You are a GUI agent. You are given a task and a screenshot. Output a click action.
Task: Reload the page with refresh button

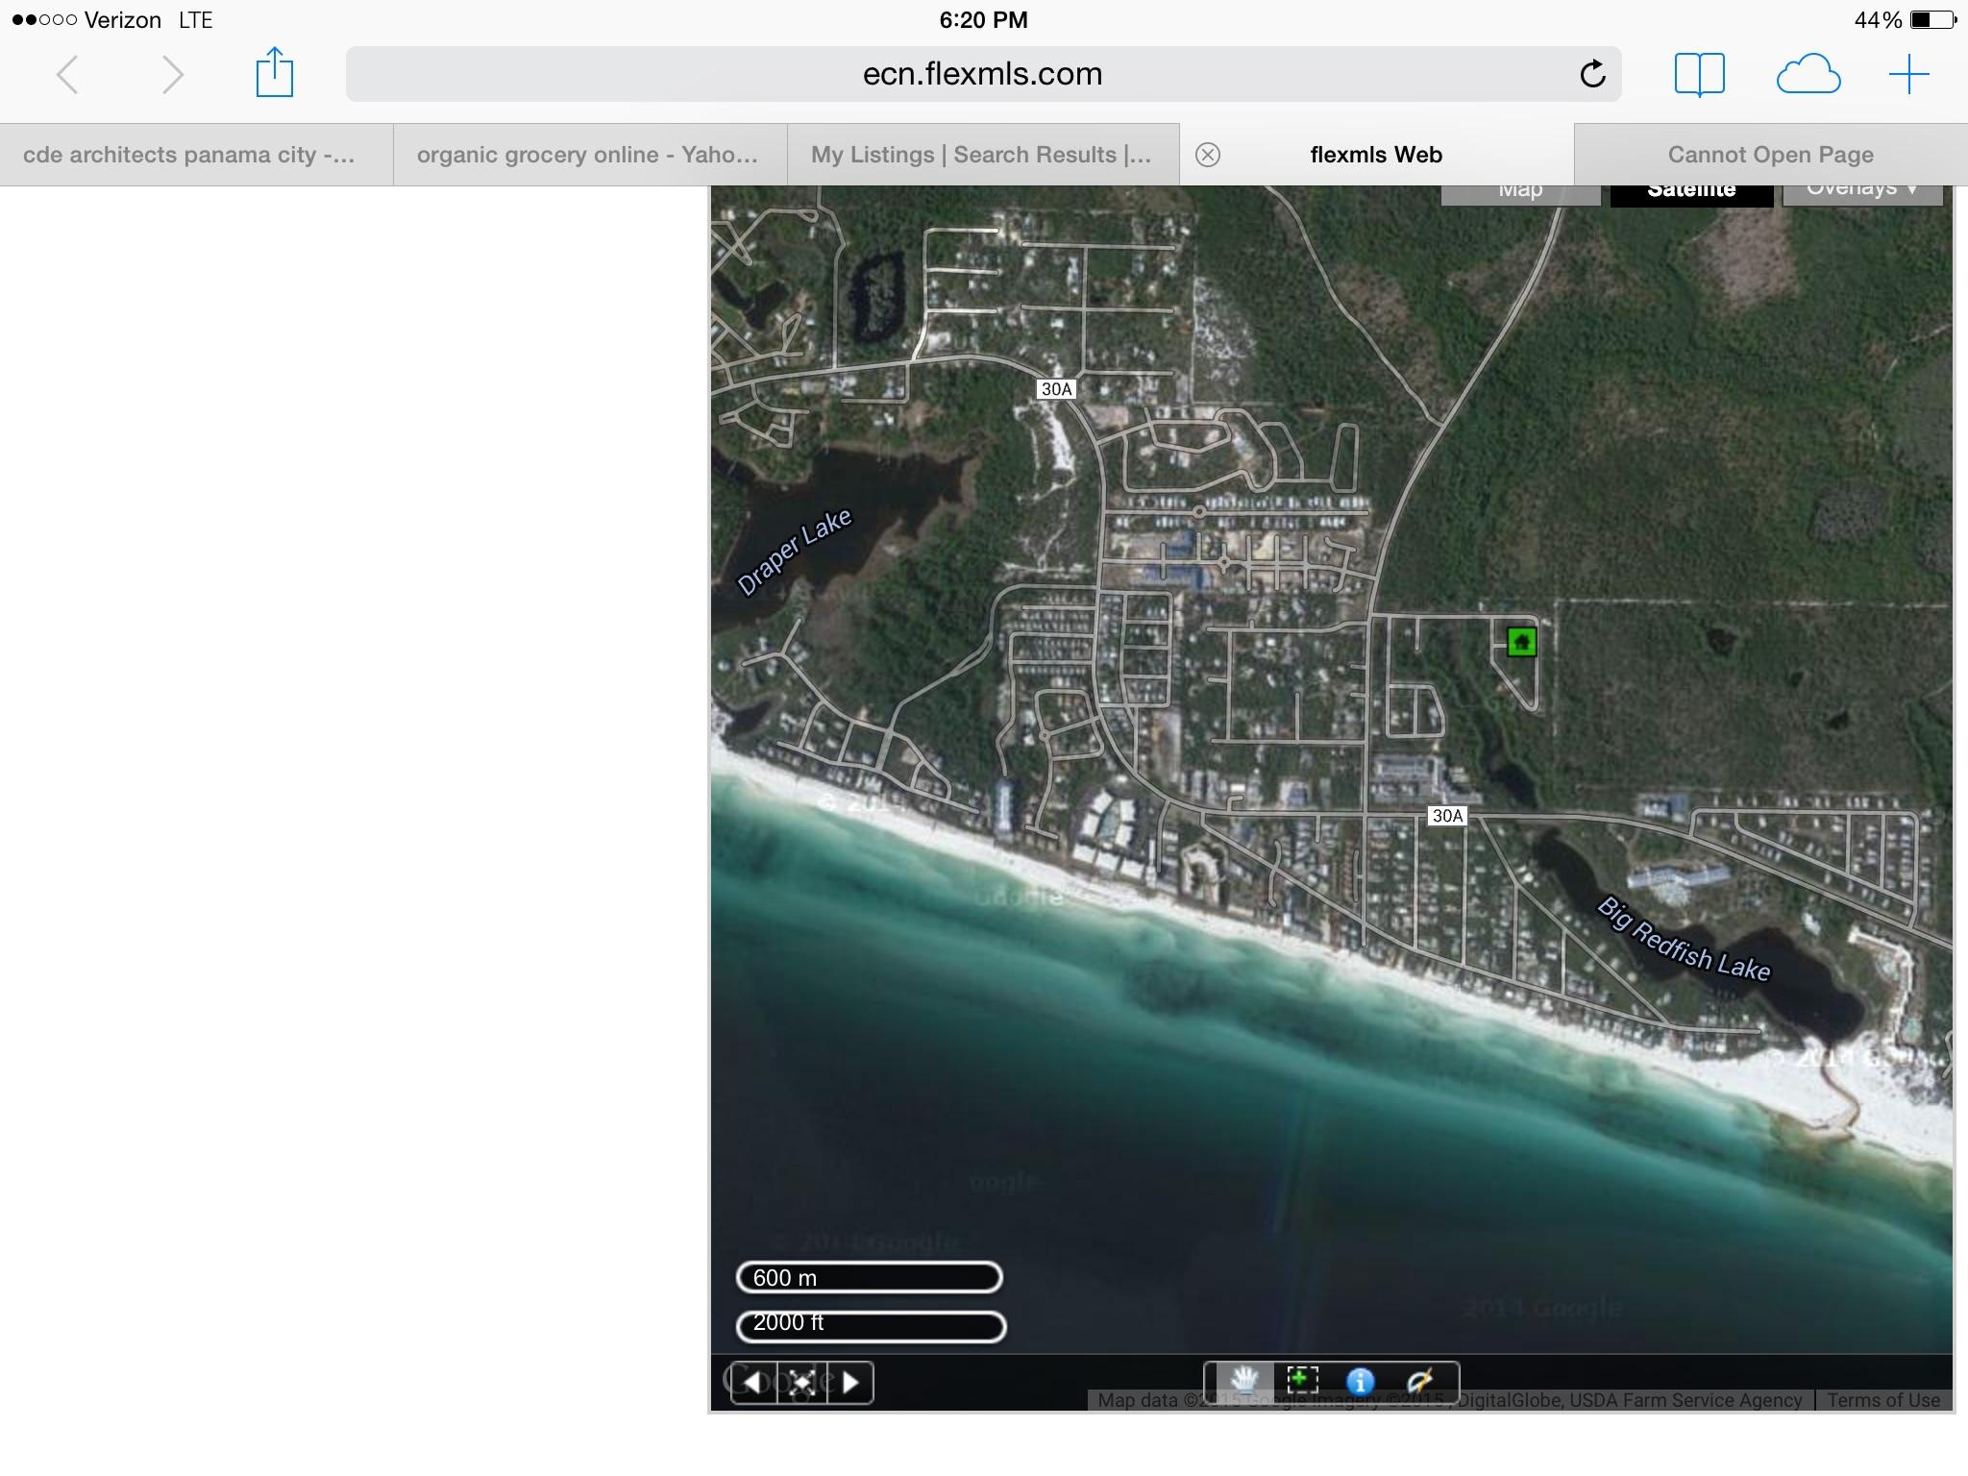[1592, 74]
